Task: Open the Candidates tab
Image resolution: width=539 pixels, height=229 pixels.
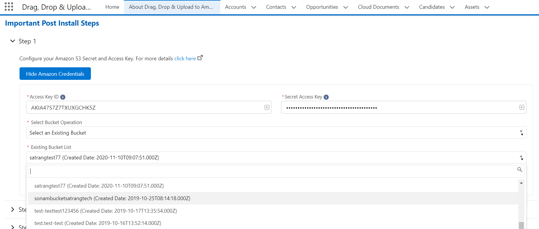Action: tap(432, 7)
